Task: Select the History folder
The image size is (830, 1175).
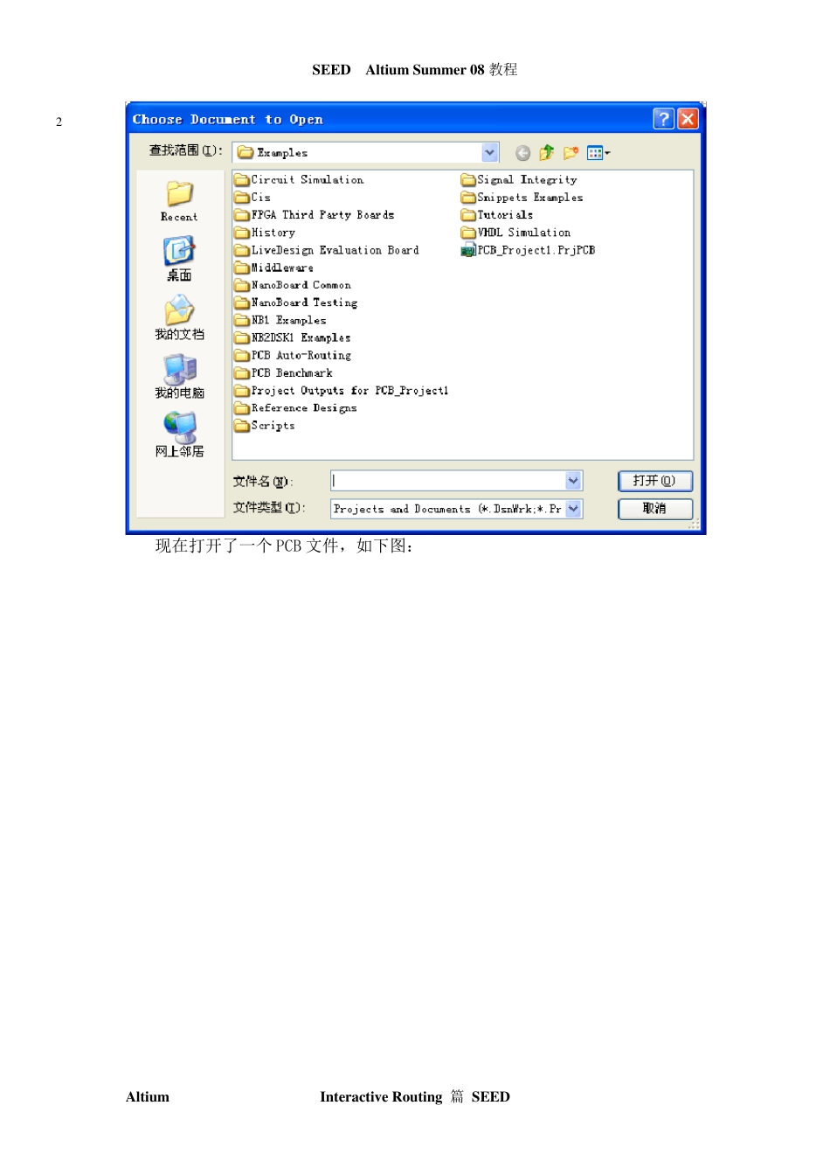Action: (265, 233)
